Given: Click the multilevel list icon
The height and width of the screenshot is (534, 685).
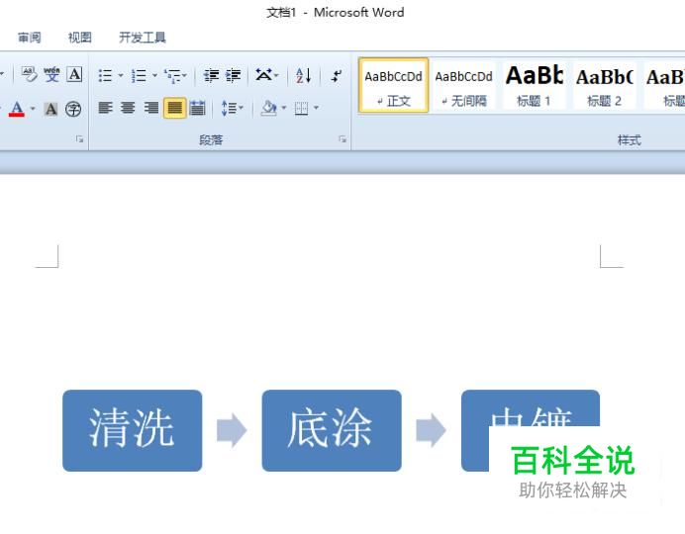Looking at the screenshot, I should pos(172,75).
